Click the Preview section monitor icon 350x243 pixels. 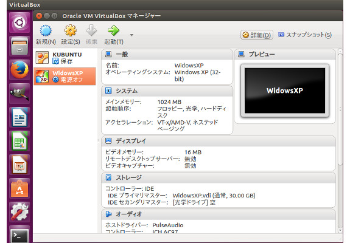coord(241,54)
